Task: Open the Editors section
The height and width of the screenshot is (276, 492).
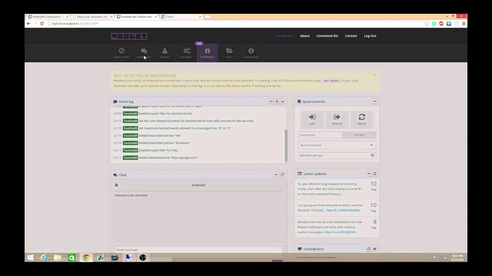Action: tap(165, 53)
